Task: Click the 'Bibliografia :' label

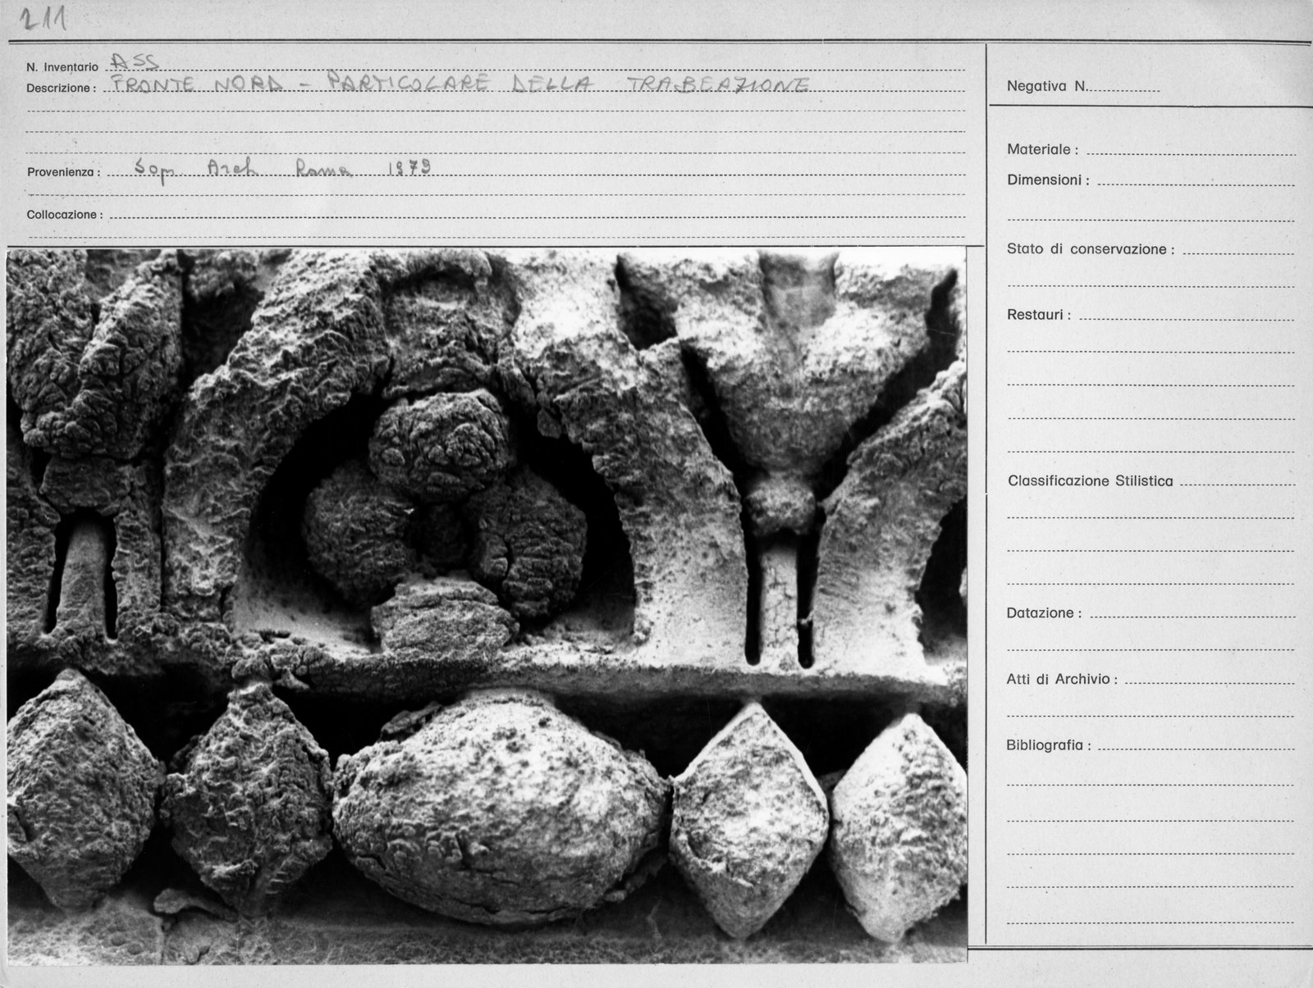Action: [1050, 745]
